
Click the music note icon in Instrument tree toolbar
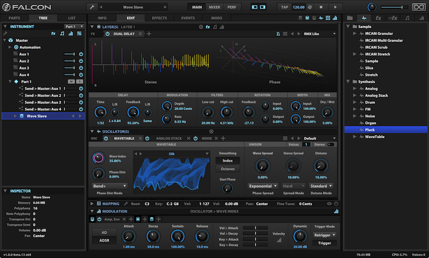pos(62,33)
